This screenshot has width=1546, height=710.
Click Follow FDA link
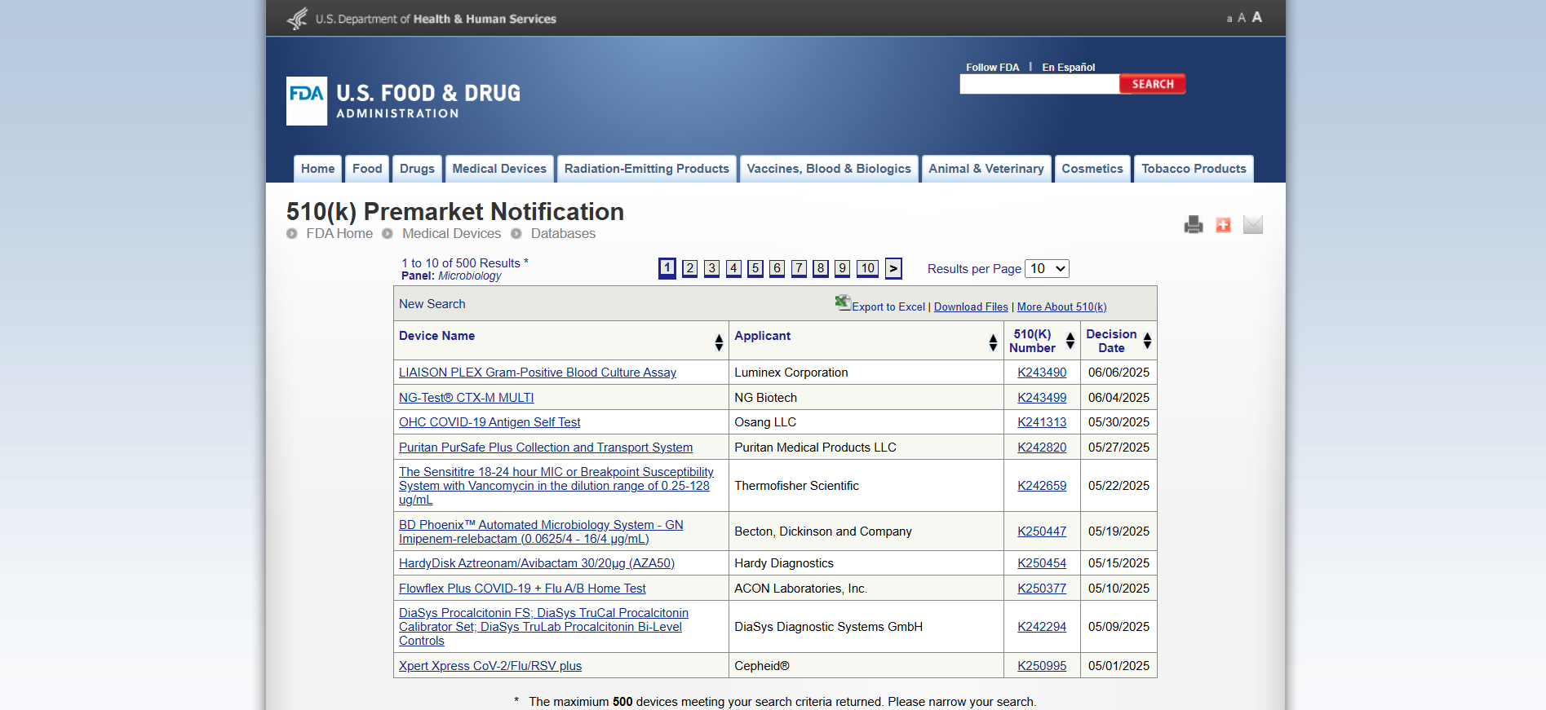993,67
